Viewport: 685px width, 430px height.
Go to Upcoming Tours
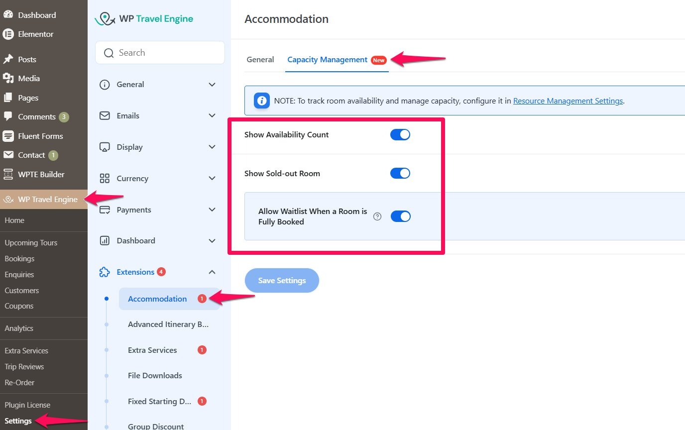click(x=31, y=243)
